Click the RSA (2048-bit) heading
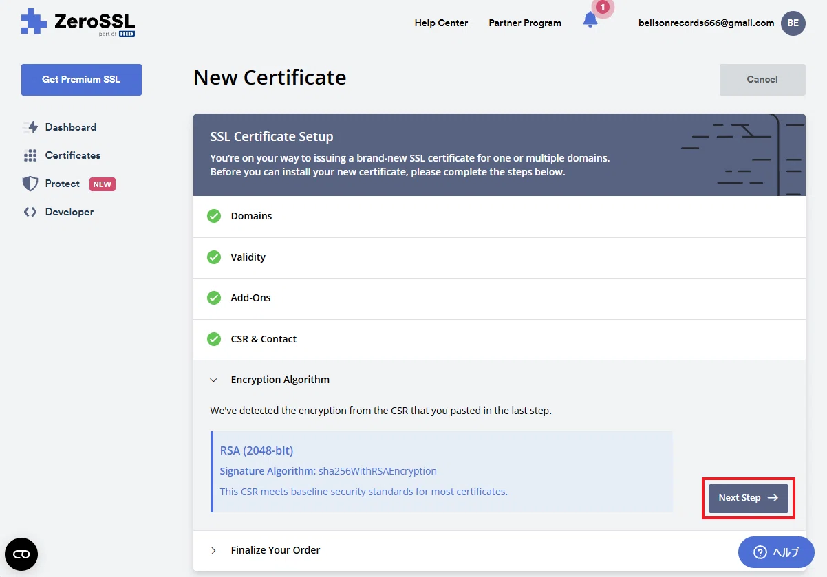 (x=257, y=450)
